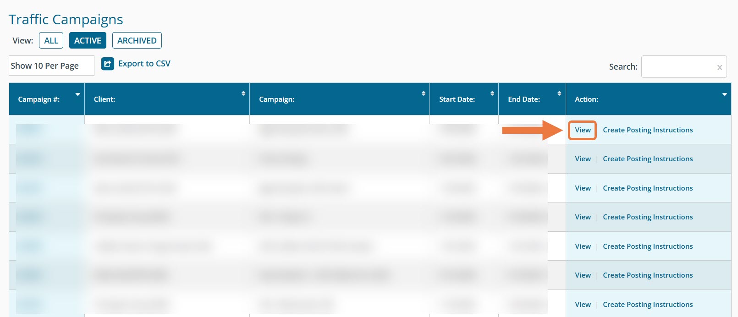
Task: Create Posting Instructions in last row
Action: click(647, 305)
